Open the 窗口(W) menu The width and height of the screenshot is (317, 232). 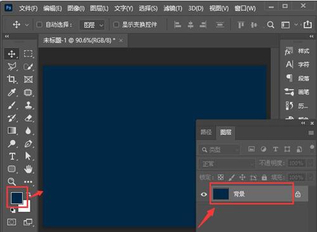(x=245, y=8)
